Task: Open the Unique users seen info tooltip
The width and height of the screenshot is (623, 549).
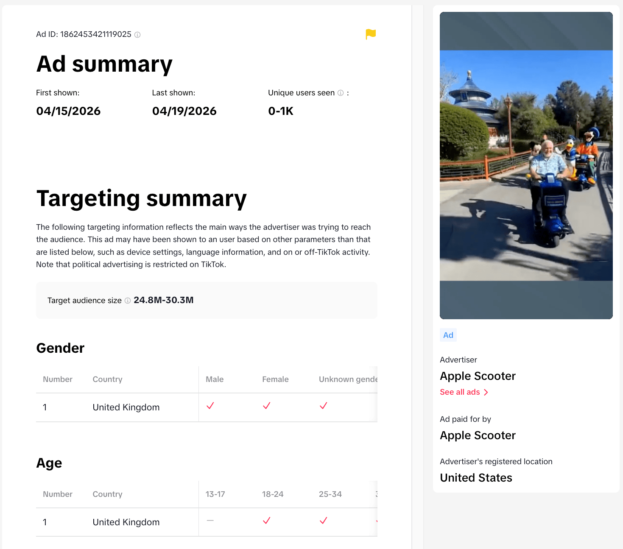Action: [x=341, y=93]
